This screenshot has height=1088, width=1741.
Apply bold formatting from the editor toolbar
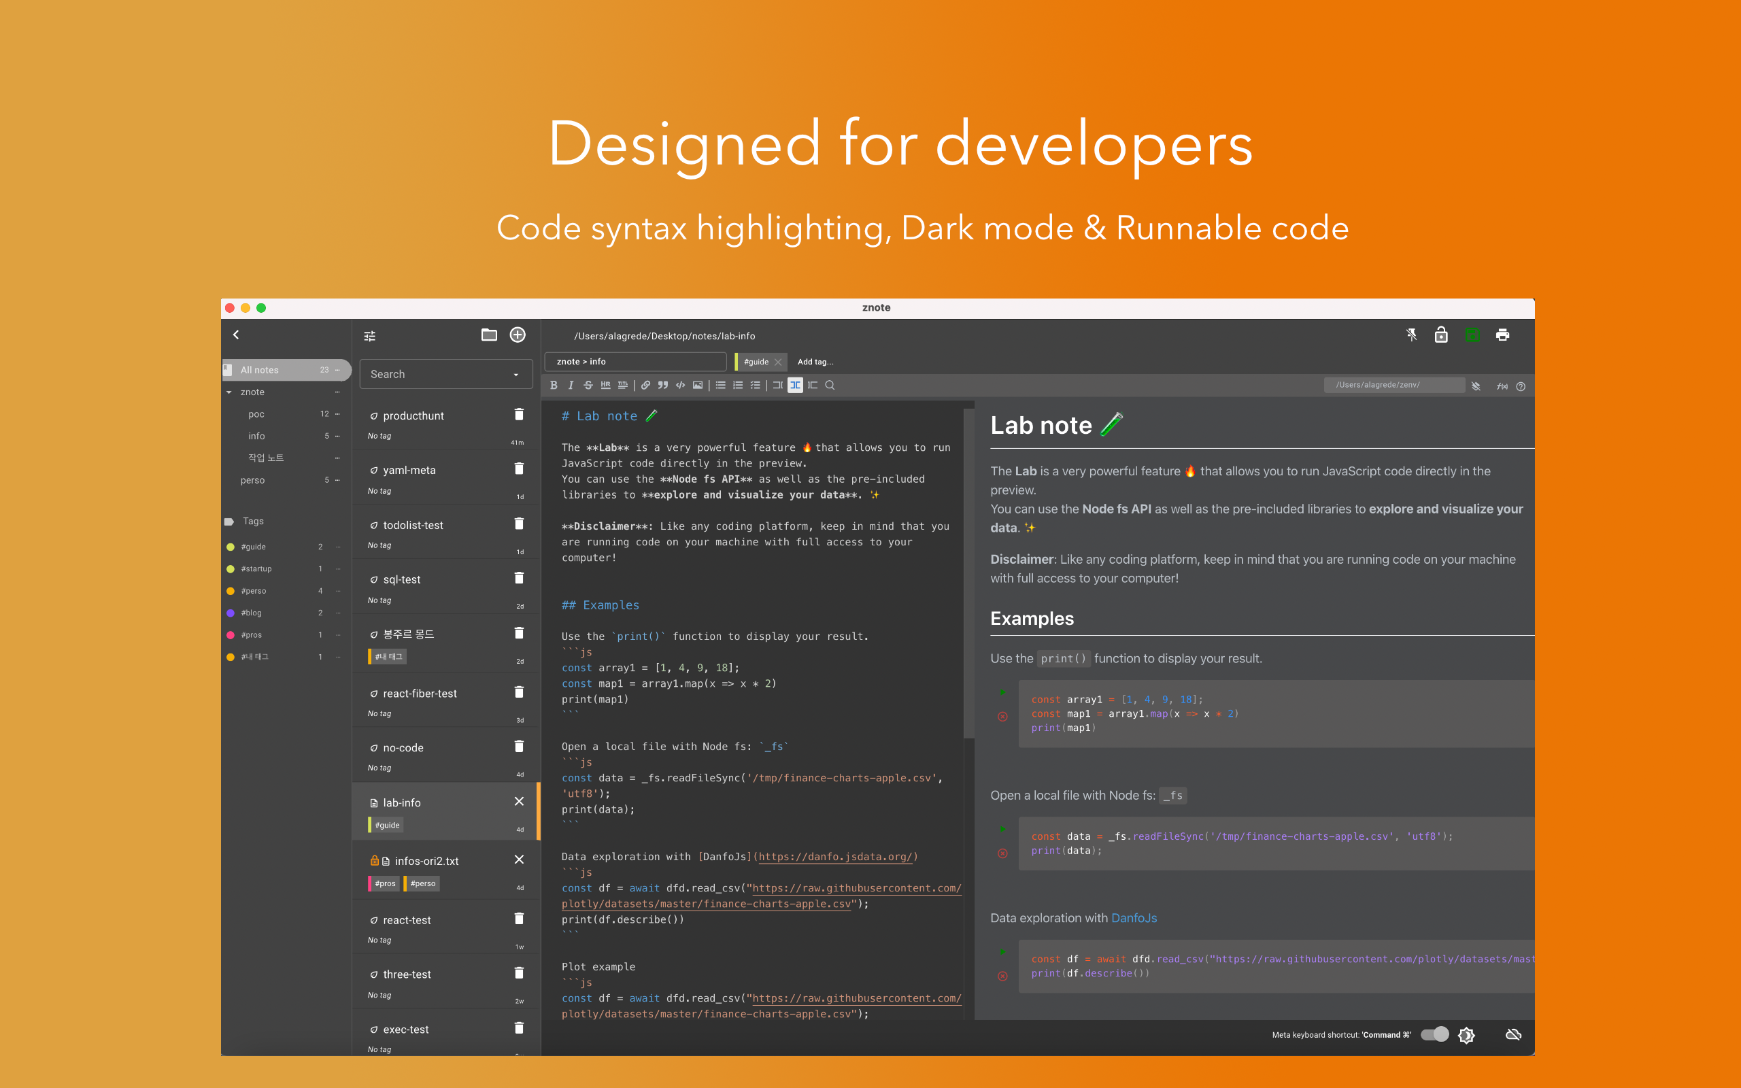point(554,385)
